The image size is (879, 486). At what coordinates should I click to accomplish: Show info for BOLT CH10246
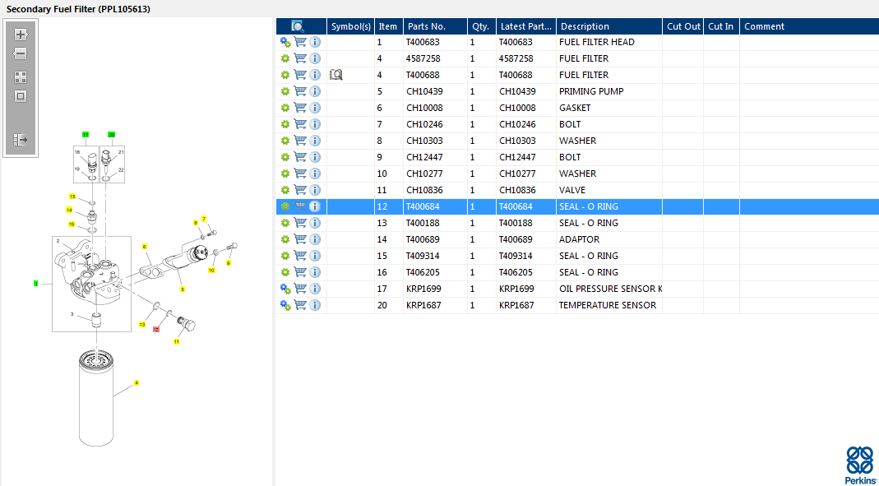pyautogui.click(x=315, y=124)
